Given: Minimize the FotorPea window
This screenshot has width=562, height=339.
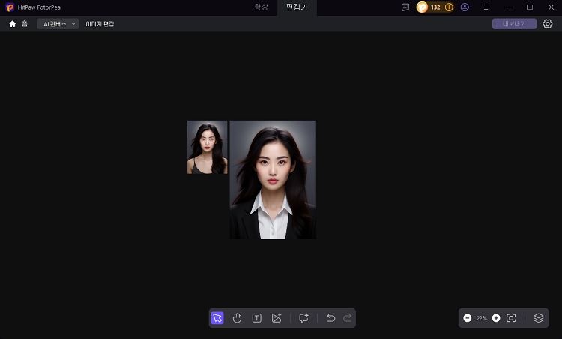Looking at the screenshot, I should (x=508, y=7).
